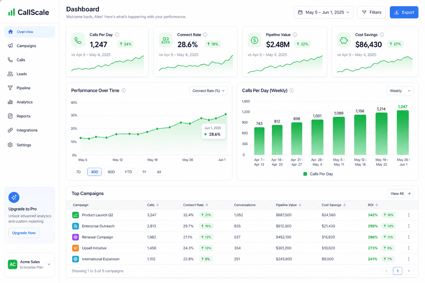The image size is (425, 283).
Task: Click the CallScale logo icon
Action: (11, 12)
